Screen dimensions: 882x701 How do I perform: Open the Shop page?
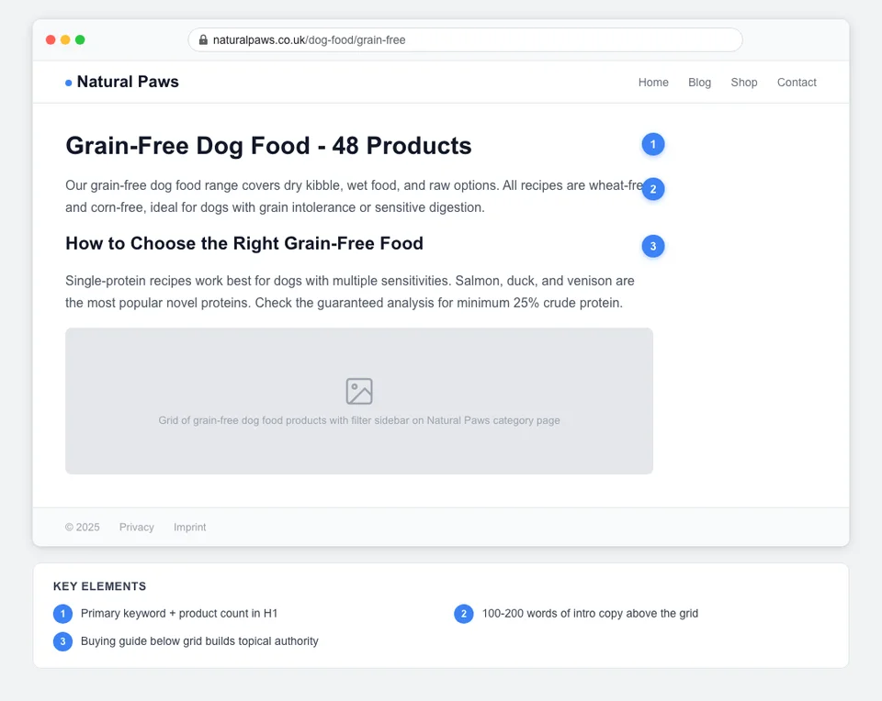click(x=744, y=82)
